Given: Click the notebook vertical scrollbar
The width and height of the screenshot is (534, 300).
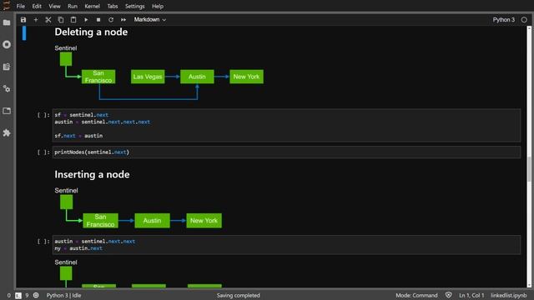Looking at the screenshot, I should tap(529, 168).
